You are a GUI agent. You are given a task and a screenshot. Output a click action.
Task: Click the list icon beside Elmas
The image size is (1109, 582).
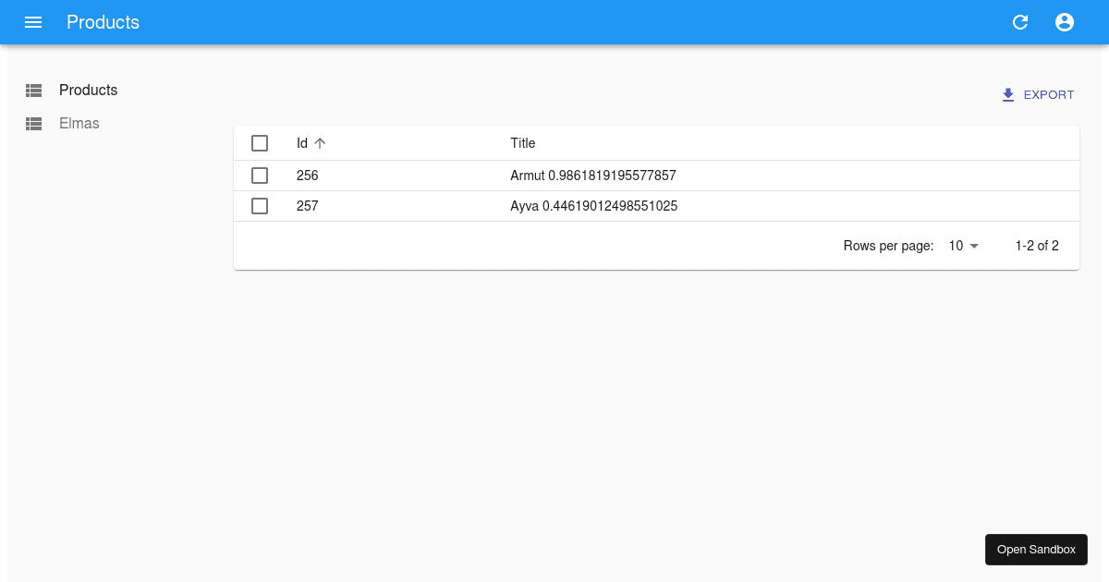pos(33,123)
